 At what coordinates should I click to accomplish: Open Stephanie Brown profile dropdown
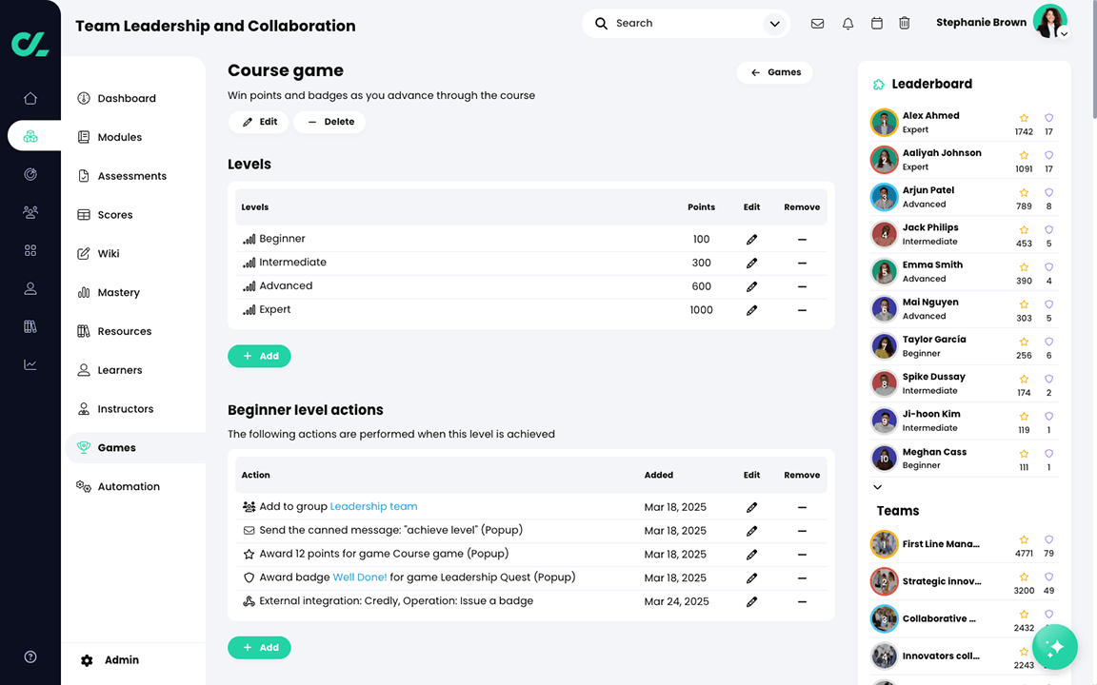point(1064,33)
